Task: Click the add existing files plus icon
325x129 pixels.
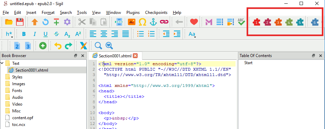Action: point(56,22)
